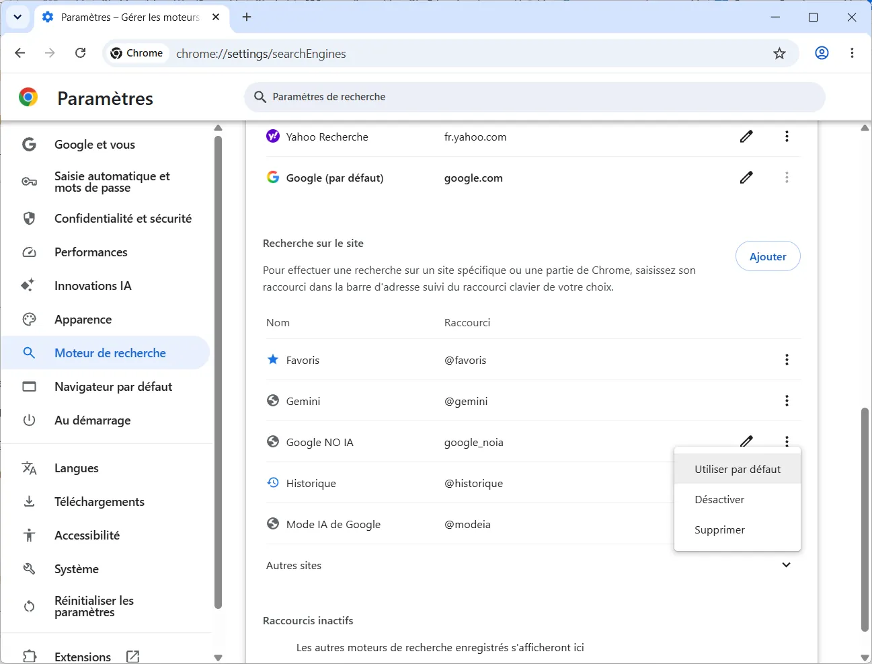Click the Ajouter button
The height and width of the screenshot is (664, 872).
[768, 256]
